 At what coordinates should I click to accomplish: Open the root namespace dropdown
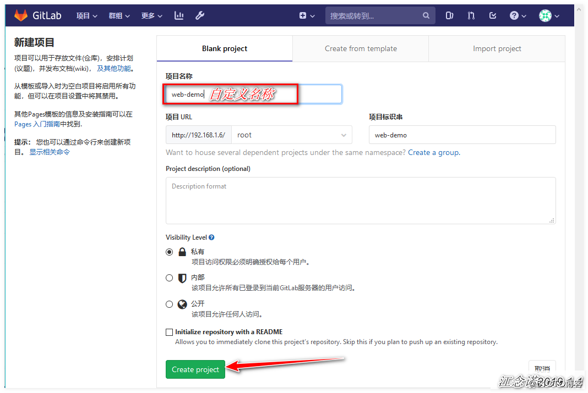point(292,135)
